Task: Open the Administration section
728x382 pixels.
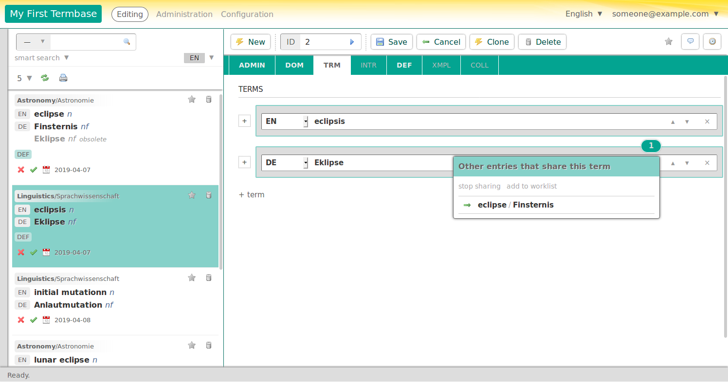Action: pyautogui.click(x=184, y=15)
